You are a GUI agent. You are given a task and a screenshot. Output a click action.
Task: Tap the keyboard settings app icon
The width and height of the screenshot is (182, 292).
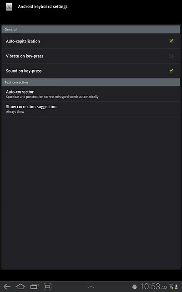9,7
